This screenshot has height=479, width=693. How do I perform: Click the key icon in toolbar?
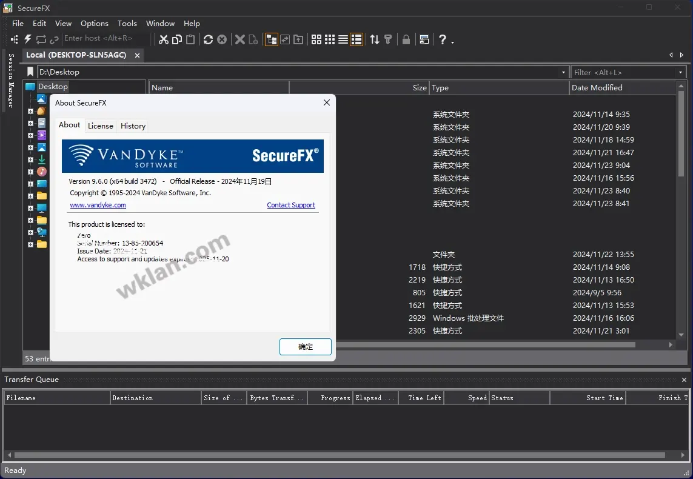(x=388, y=39)
